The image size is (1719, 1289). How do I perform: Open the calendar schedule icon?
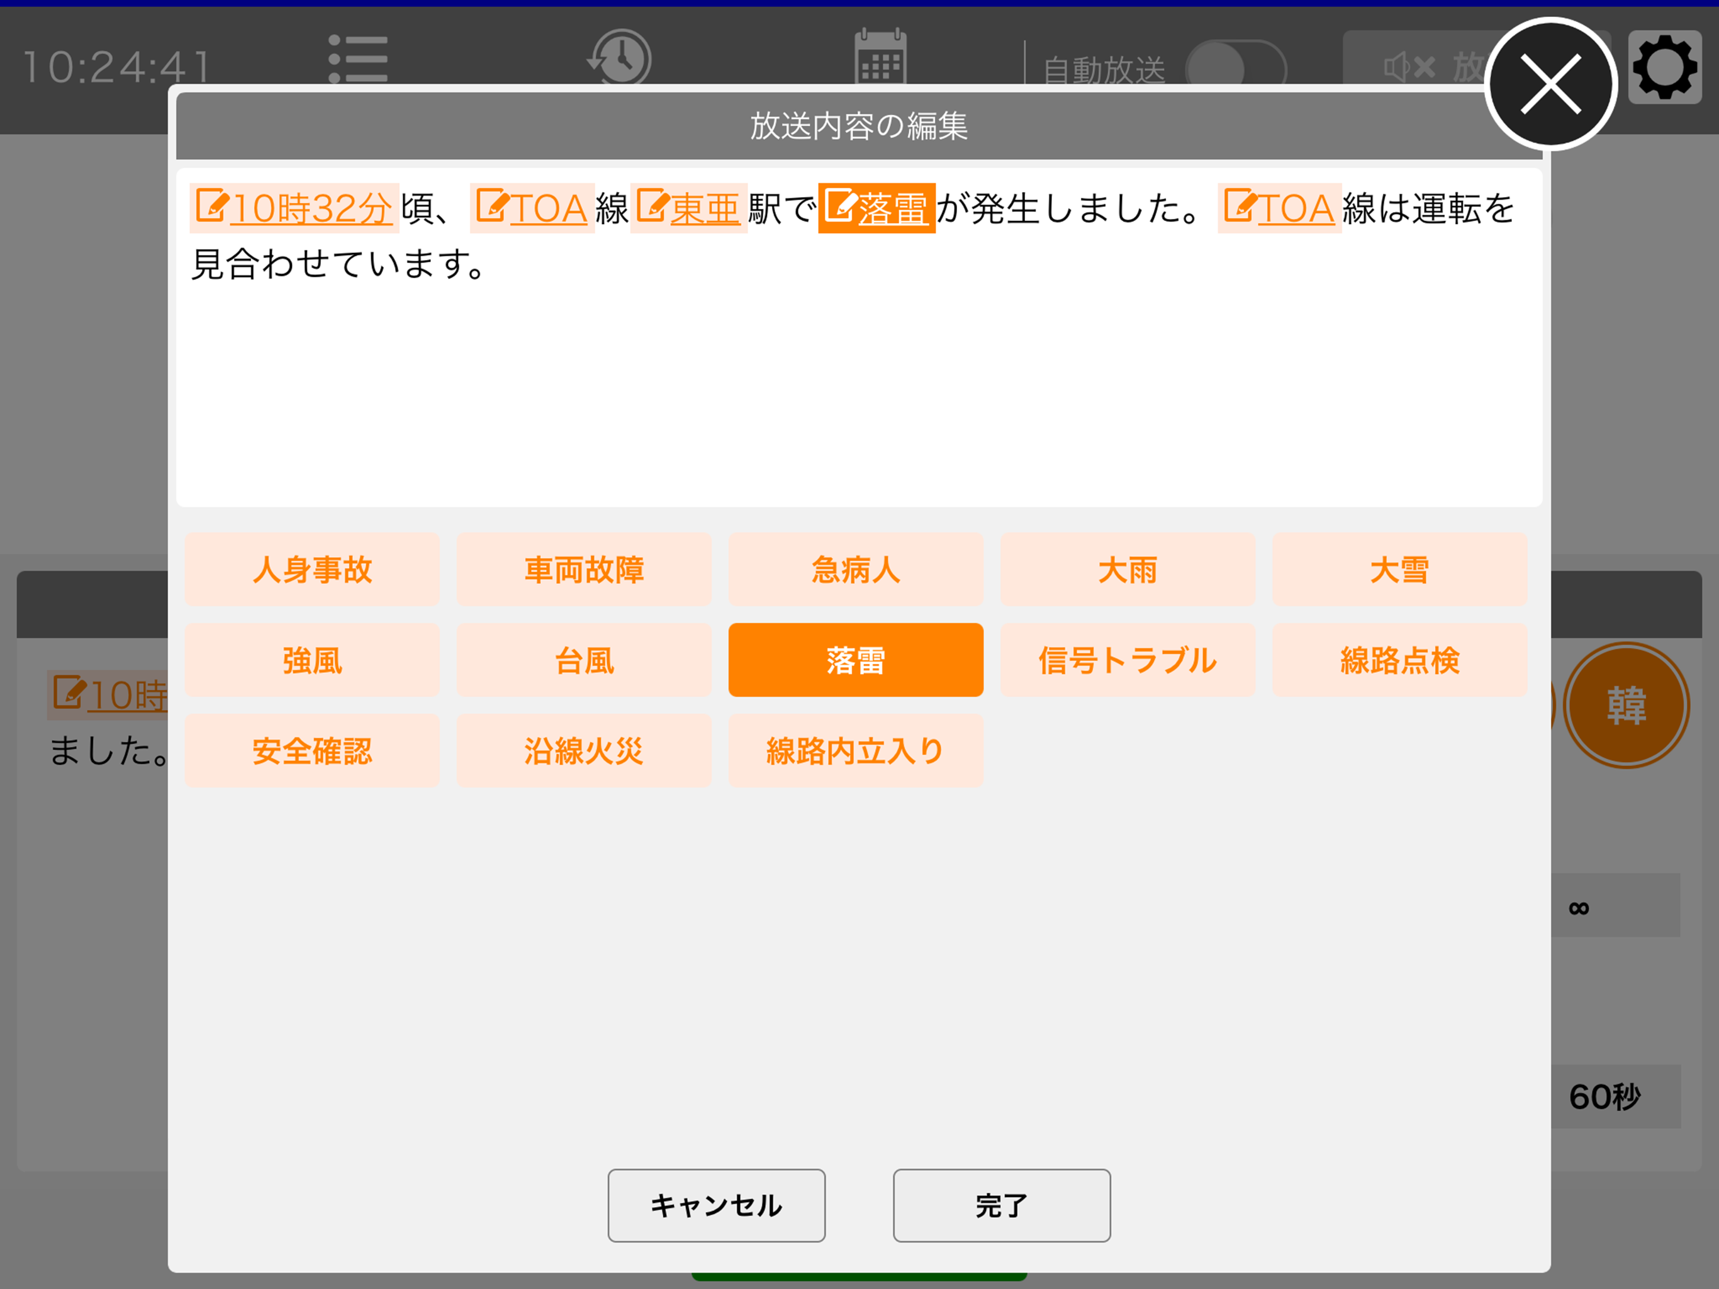(880, 57)
